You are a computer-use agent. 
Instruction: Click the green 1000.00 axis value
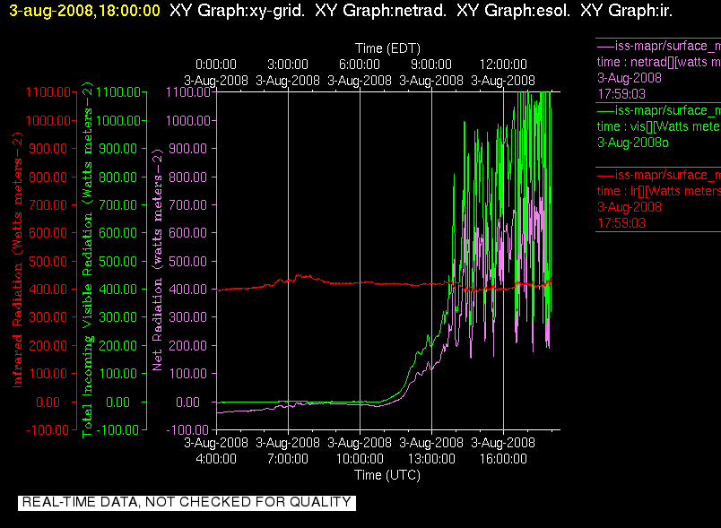[118, 121]
